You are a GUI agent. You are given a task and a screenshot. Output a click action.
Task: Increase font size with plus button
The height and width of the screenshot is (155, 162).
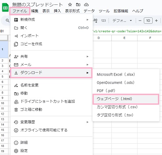click(156, 21)
